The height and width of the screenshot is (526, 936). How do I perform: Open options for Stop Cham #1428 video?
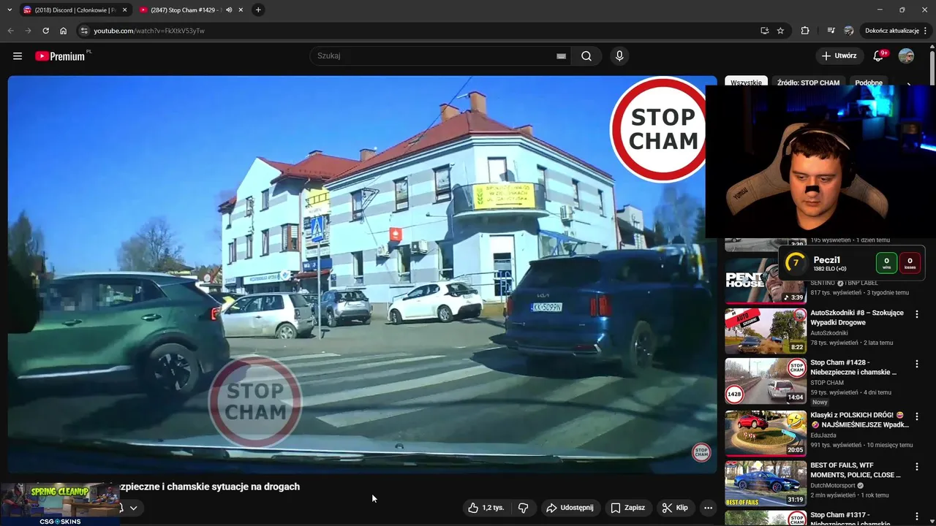tap(917, 364)
